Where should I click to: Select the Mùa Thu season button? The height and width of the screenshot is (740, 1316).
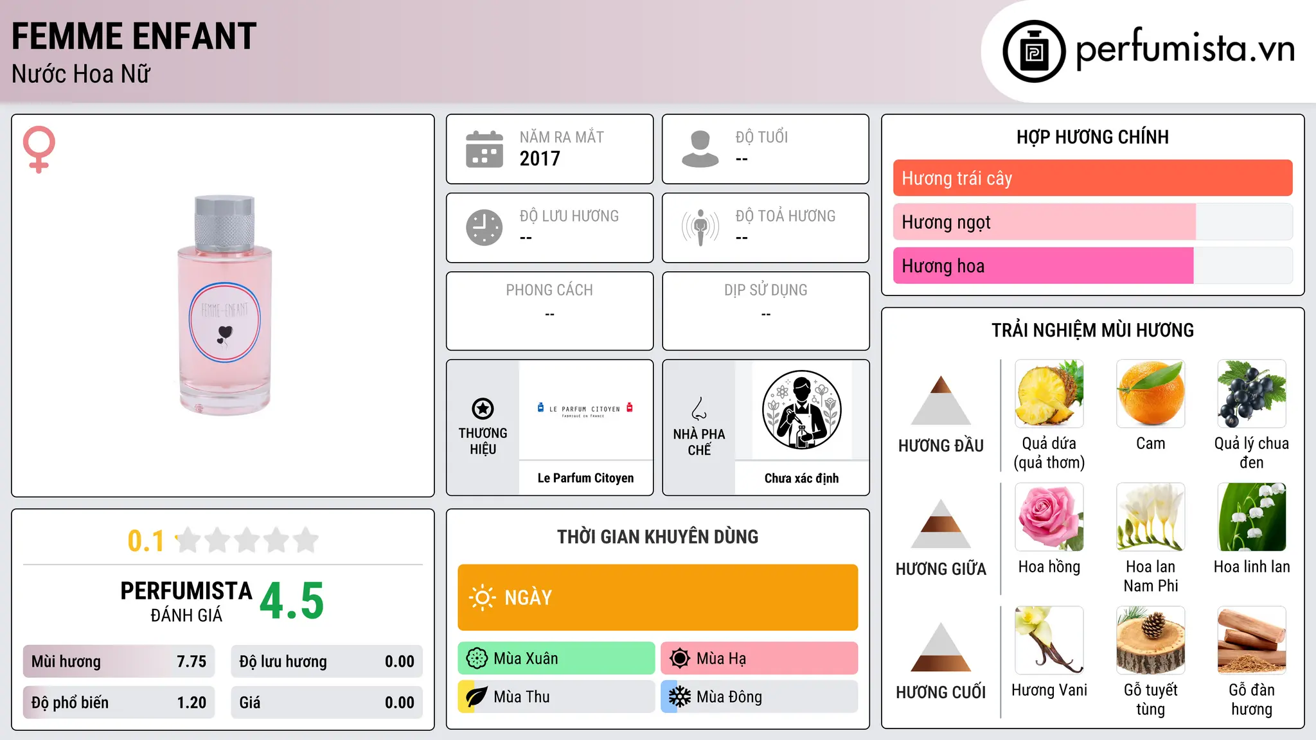[556, 697]
